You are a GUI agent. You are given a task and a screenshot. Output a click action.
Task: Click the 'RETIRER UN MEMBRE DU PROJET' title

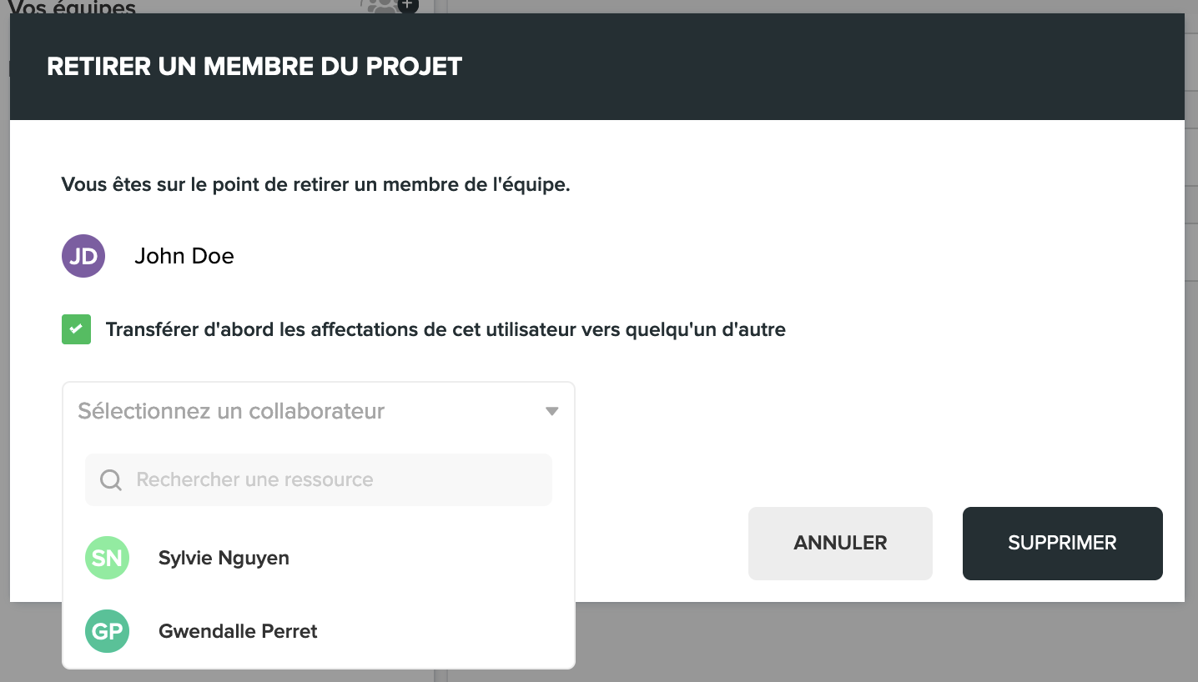coord(254,67)
